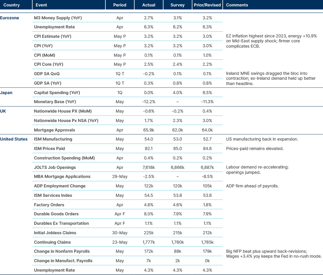This screenshot has width=323, height=275.
Task: Select the Eurozone country label
Action: coord(9,18)
